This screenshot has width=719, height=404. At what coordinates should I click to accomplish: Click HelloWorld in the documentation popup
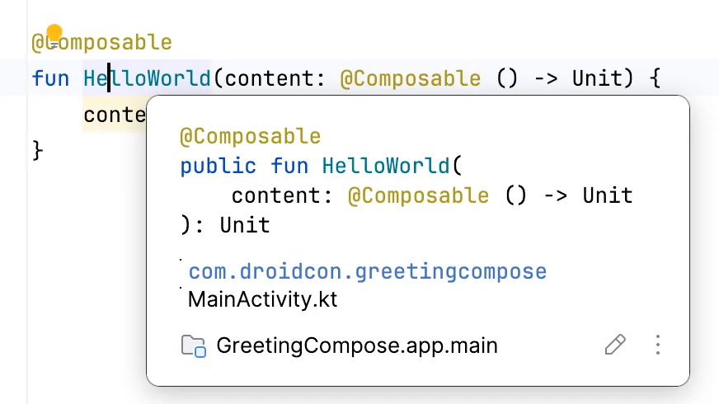[x=386, y=166]
